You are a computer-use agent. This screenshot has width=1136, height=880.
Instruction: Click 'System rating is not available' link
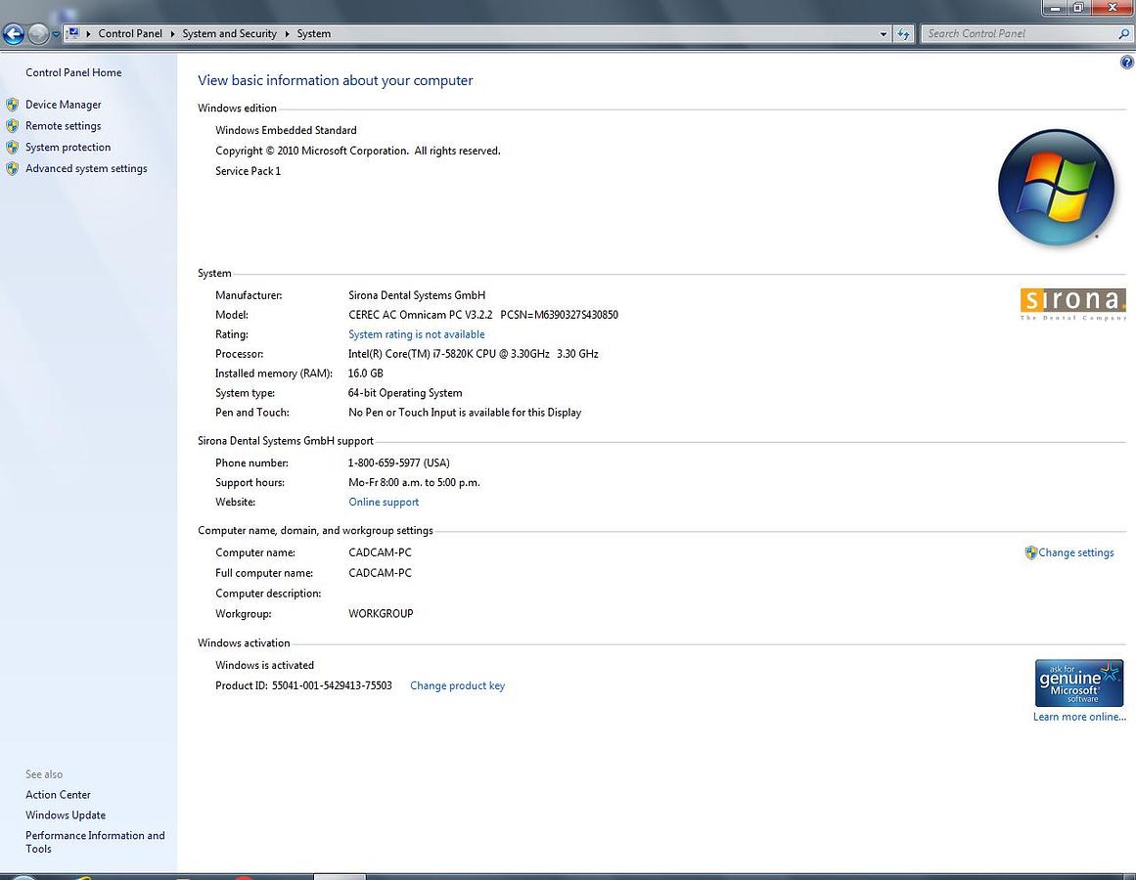click(416, 334)
